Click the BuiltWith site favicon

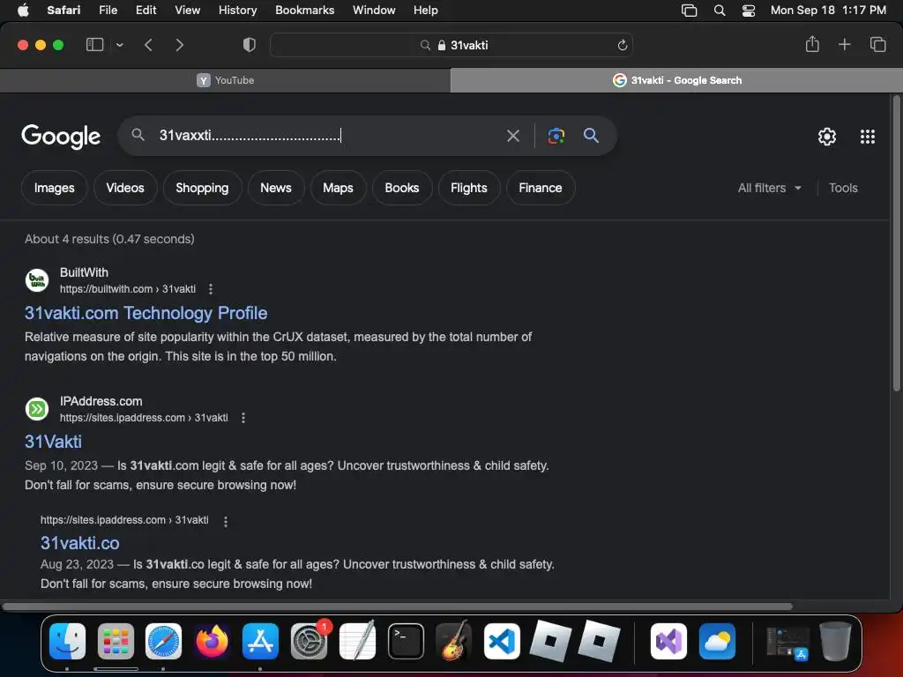click(37, 280)
